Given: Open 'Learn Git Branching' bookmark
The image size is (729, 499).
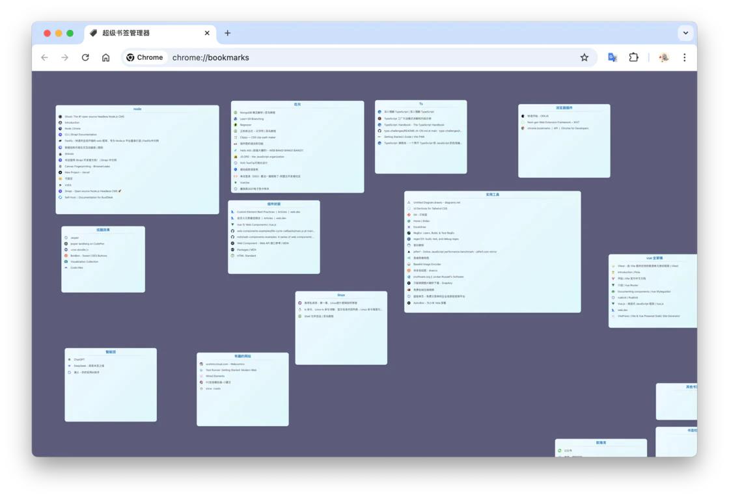Looking at the screenshot, I should click(252, 119).
